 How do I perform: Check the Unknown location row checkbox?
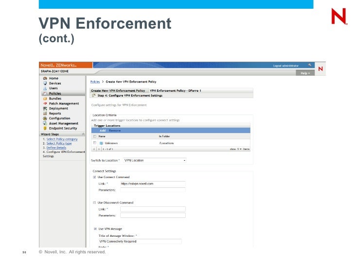pos(95,143)
